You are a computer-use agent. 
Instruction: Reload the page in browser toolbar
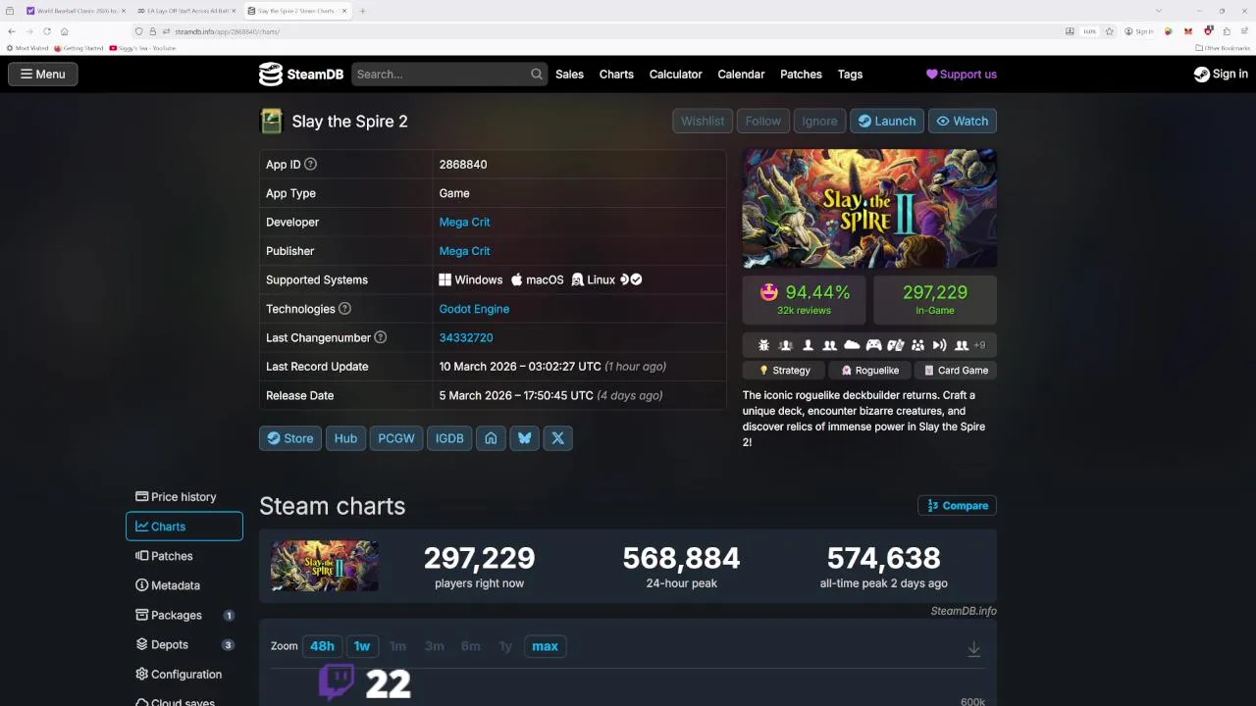(x=46, y=31)
